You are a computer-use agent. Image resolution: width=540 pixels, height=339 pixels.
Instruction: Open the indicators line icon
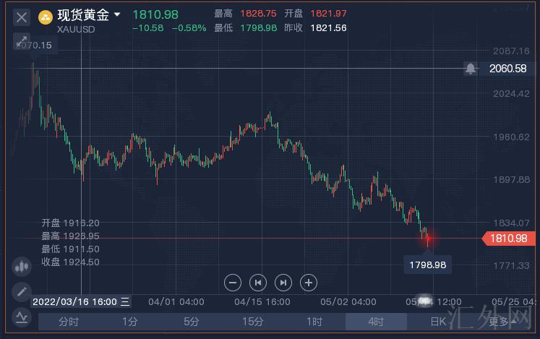(22, 317)
